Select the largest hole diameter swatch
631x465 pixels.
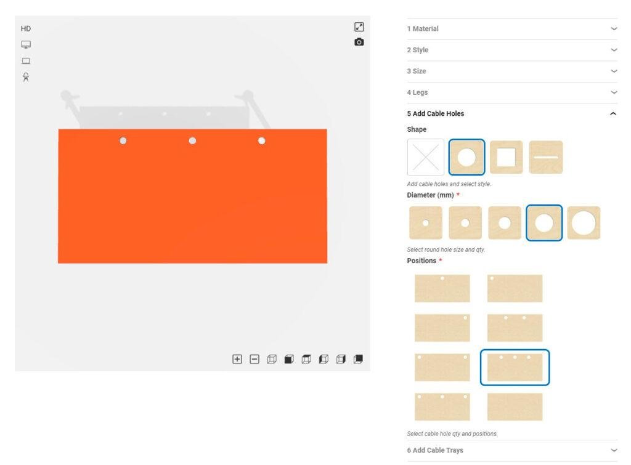584,223
